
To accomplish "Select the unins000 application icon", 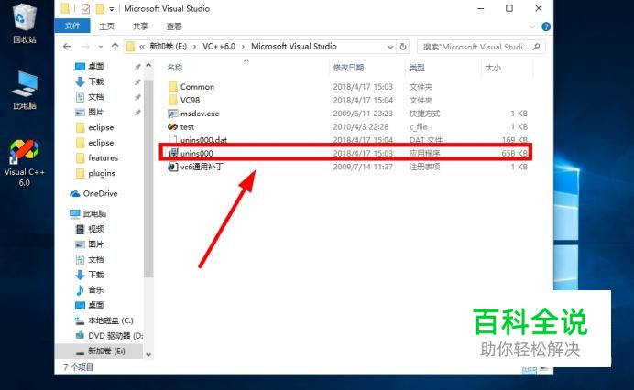I will tap(173, 153).
